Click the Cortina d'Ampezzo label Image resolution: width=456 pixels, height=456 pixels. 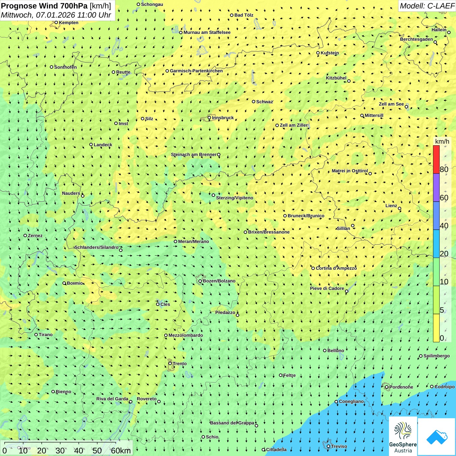[x=336, y=268]
